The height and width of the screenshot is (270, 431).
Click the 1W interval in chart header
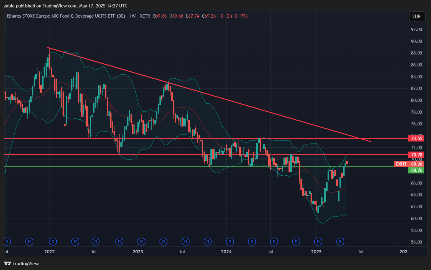(x=133, y=16)
